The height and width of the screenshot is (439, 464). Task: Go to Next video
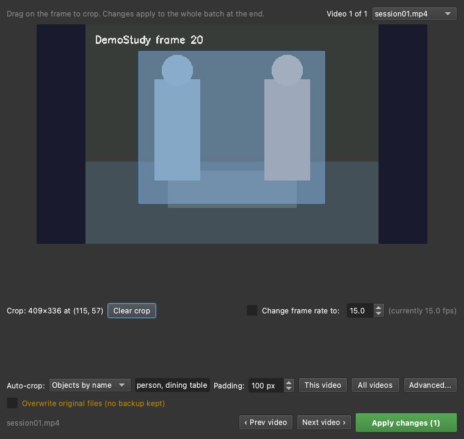pos(324,423)
